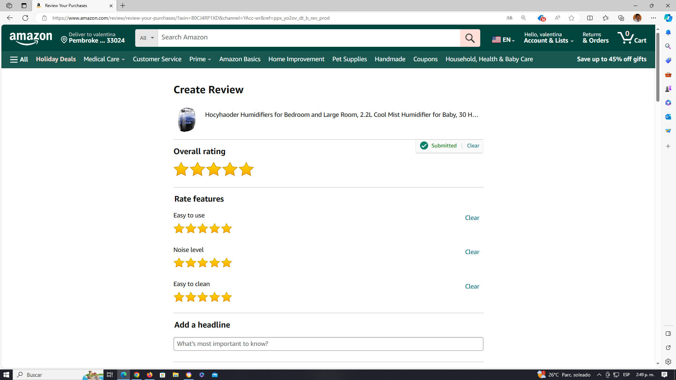
Task: Set overall rating to three stars
Action: click(213, 169)
